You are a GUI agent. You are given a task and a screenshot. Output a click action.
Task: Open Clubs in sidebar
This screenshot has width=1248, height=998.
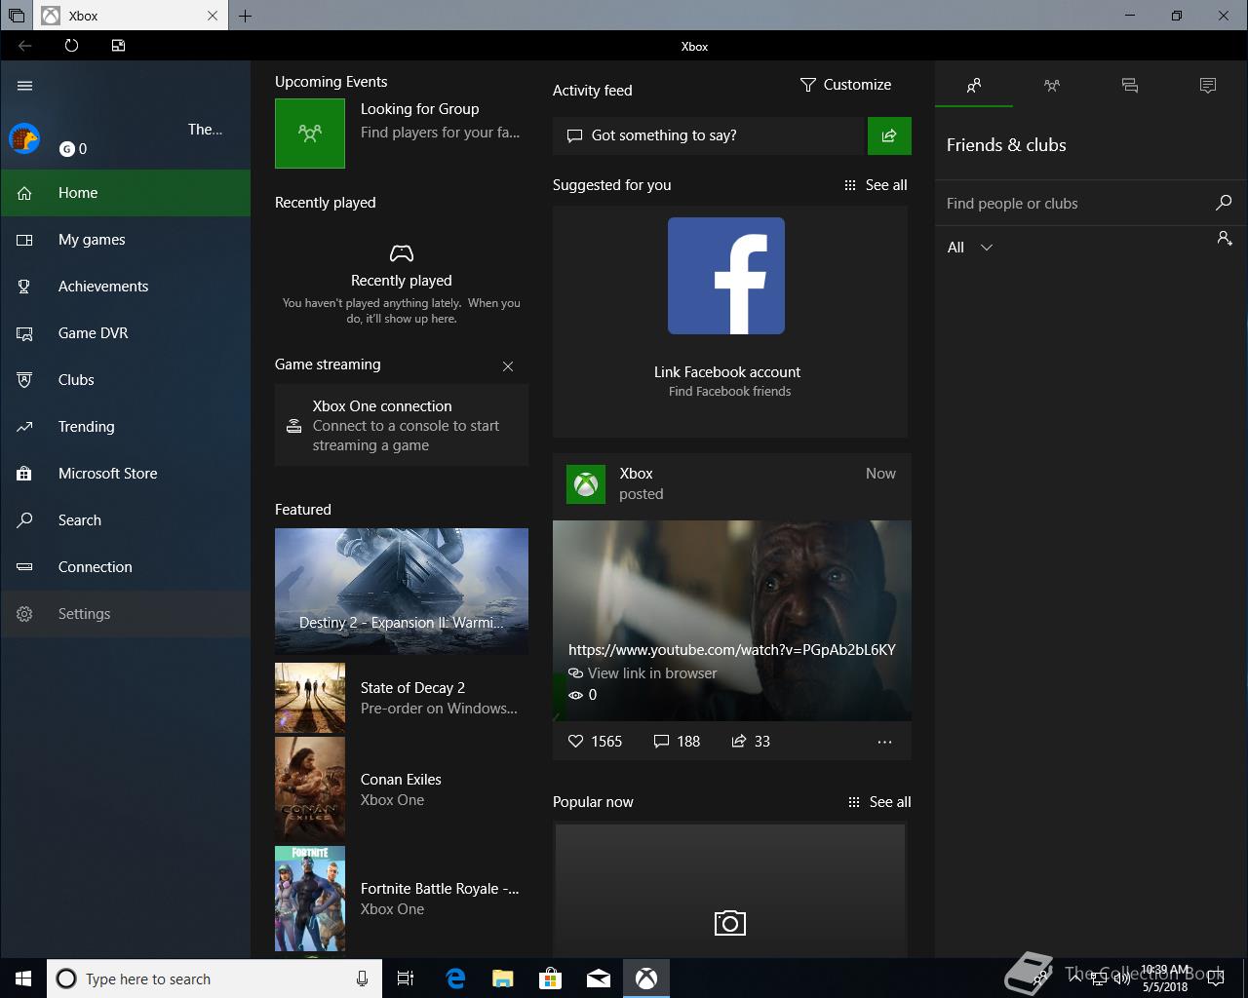(126, 380)
